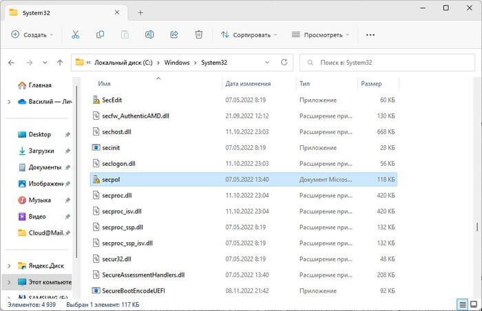Click the search box Поиск в: System32
Image resolution: width=482 pixels, height=311 pixels.
387,63
